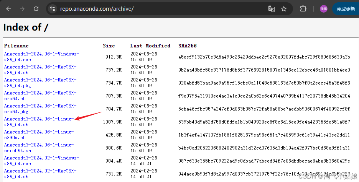Go back to the previous page
This screenshot has width=359, height=182.
coord(8,9)
